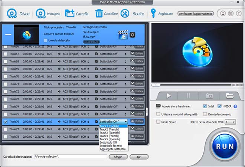The image size is (245, 167).
Task: Enable Modo Sicuro checkbox
Action: pyautogui.click(x=158, y=122)
